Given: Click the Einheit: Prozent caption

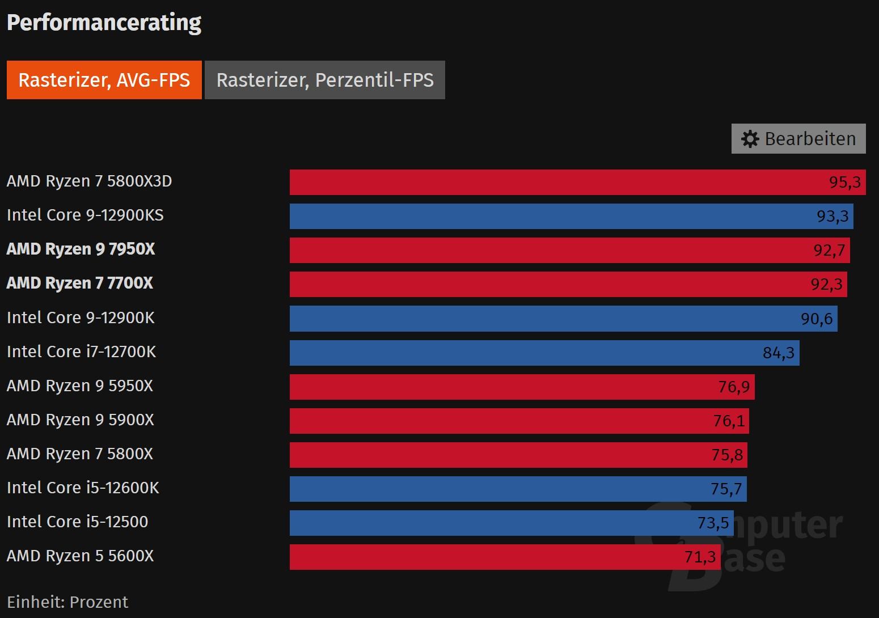Looking at the screenshot, I should click(67, 602).
